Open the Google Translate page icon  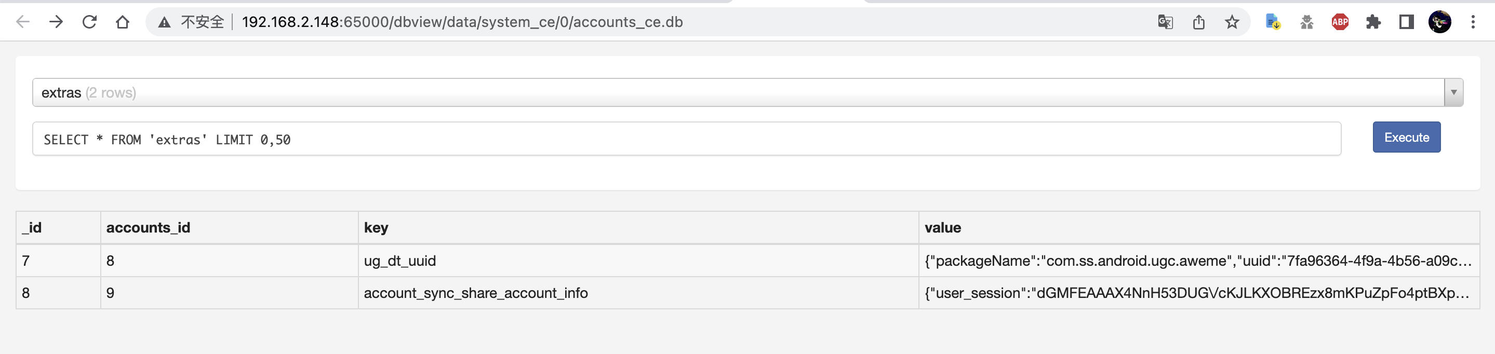pos(1165,22)
